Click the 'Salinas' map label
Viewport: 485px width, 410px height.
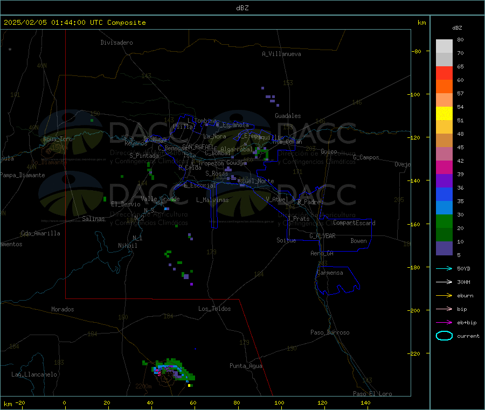tap(93, 219)
